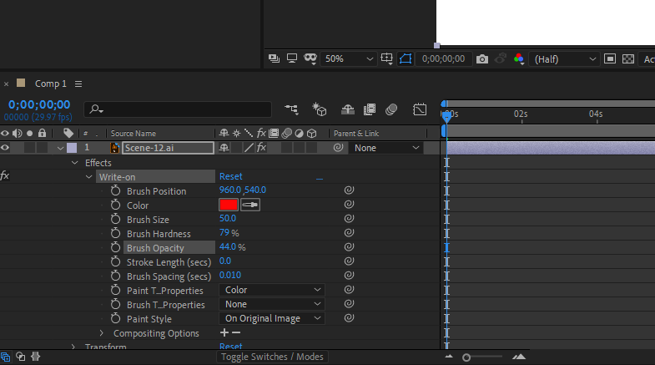Click the timeline zoom slider handle

(x=466, y=357)
